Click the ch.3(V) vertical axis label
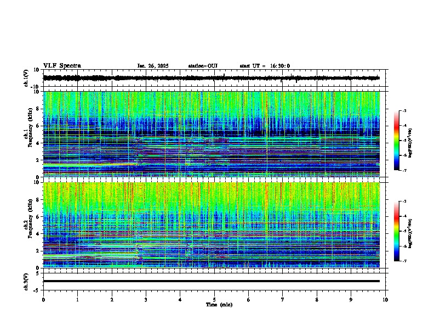434x336 pixels. pos(26,282)
